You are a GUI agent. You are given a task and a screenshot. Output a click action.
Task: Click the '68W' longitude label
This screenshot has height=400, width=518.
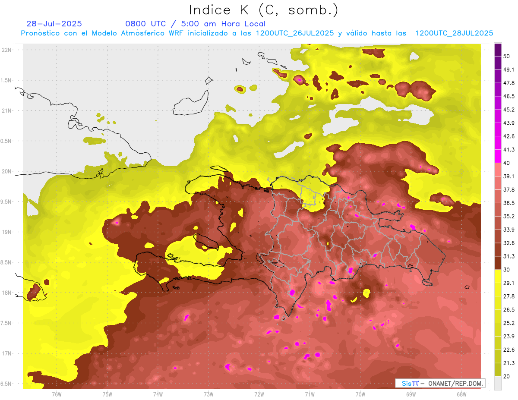461,394
